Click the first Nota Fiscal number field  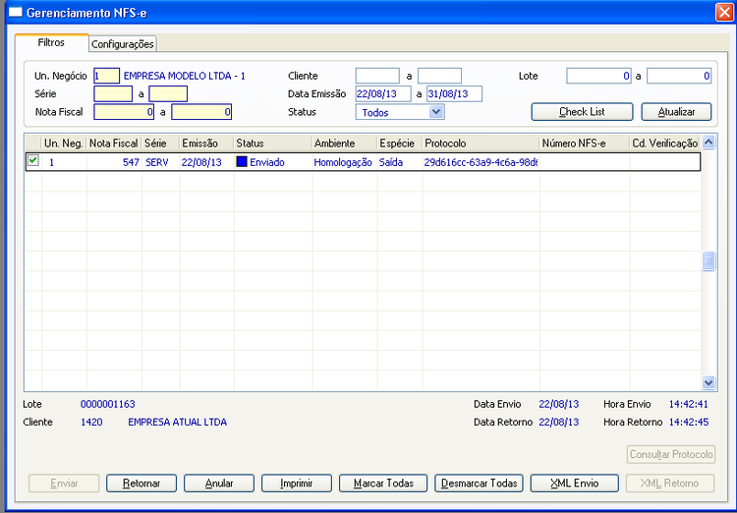click(124, 112)
